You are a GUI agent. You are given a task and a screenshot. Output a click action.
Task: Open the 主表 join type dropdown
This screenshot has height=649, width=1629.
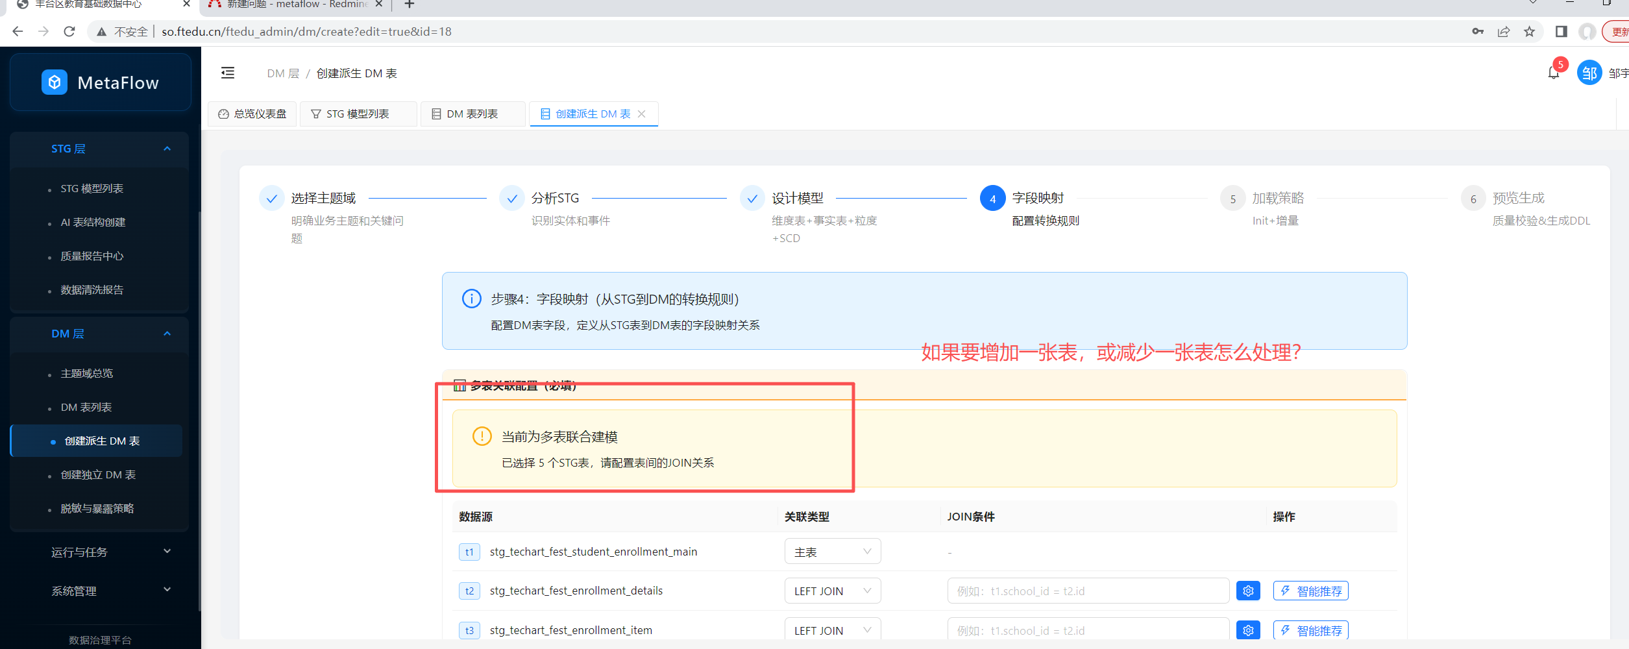pyautogui.click(x=832, y=552)
